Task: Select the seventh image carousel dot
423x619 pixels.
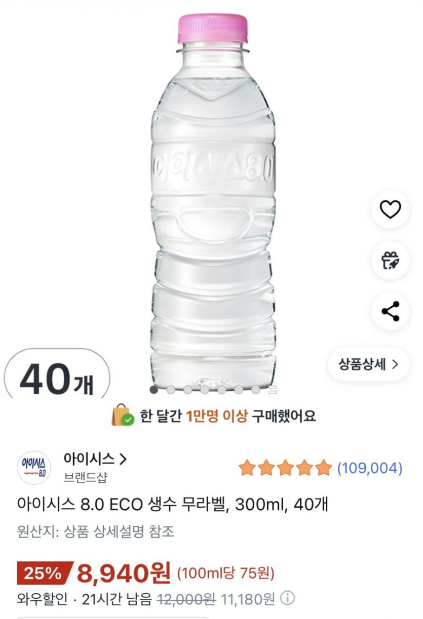Action: point(256,389)
